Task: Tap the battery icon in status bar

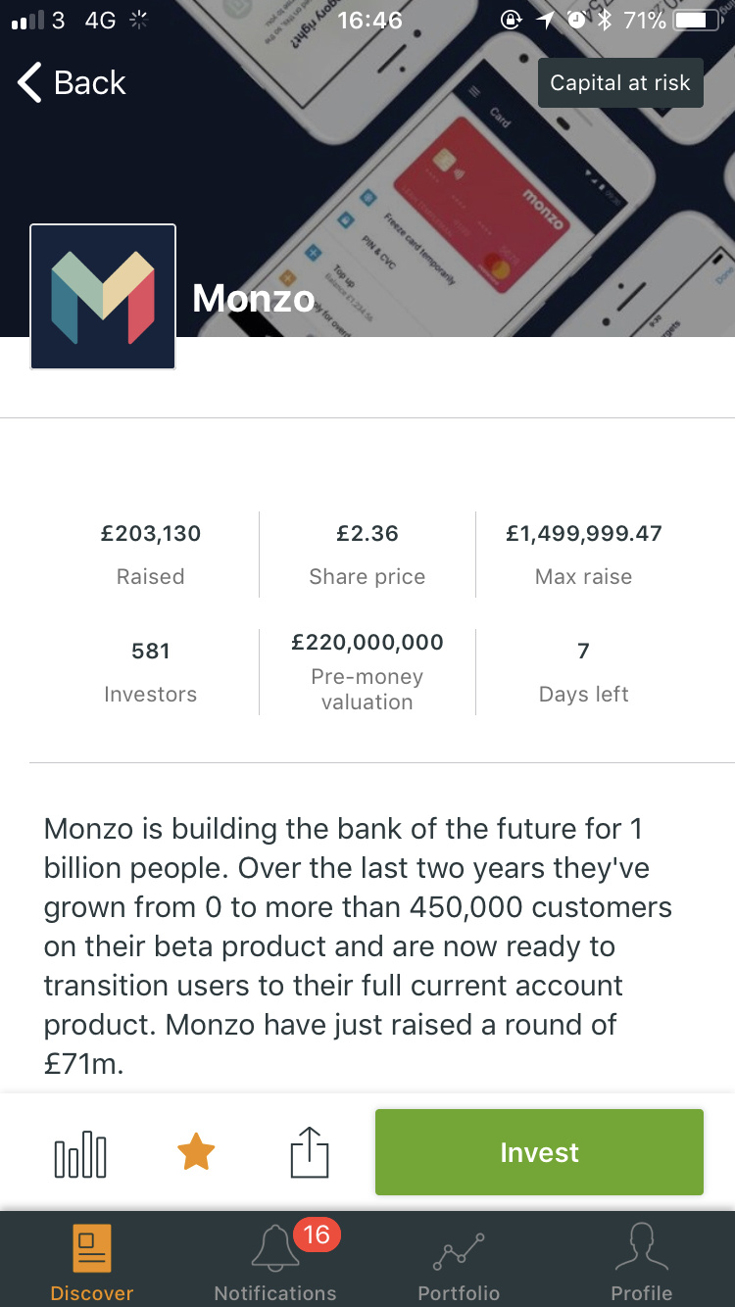Action: 698,21
